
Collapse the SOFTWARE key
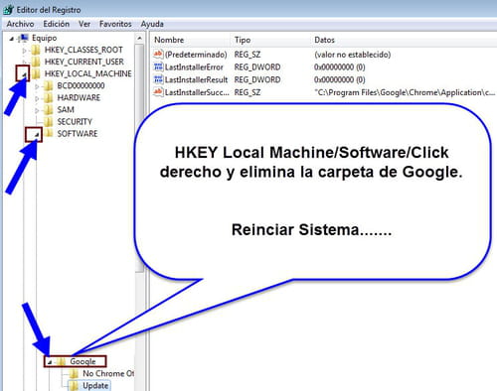click(37, 135)
